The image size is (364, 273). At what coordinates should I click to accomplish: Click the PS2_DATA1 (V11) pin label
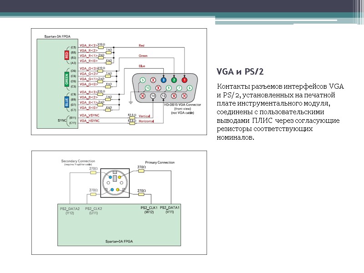170,209
